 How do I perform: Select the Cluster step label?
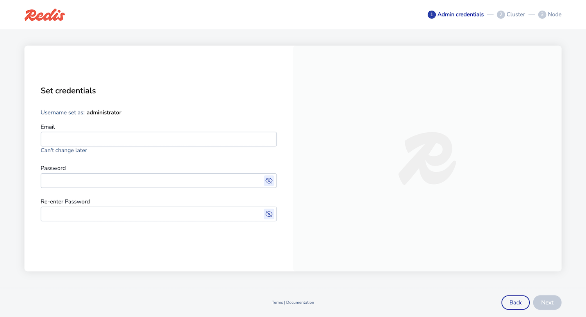point(516,14)
